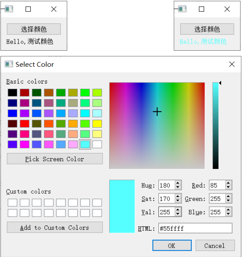Click the first custom color slot
The image size is (243, 257).
point(12,203)
